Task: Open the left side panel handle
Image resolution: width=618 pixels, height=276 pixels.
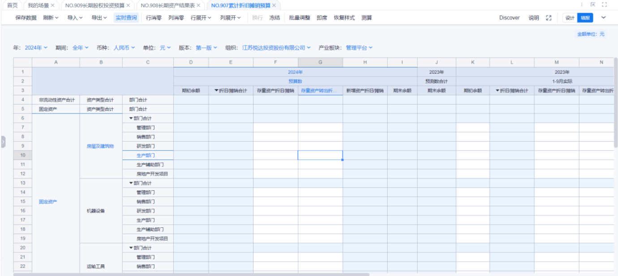Action: point(3,142)
